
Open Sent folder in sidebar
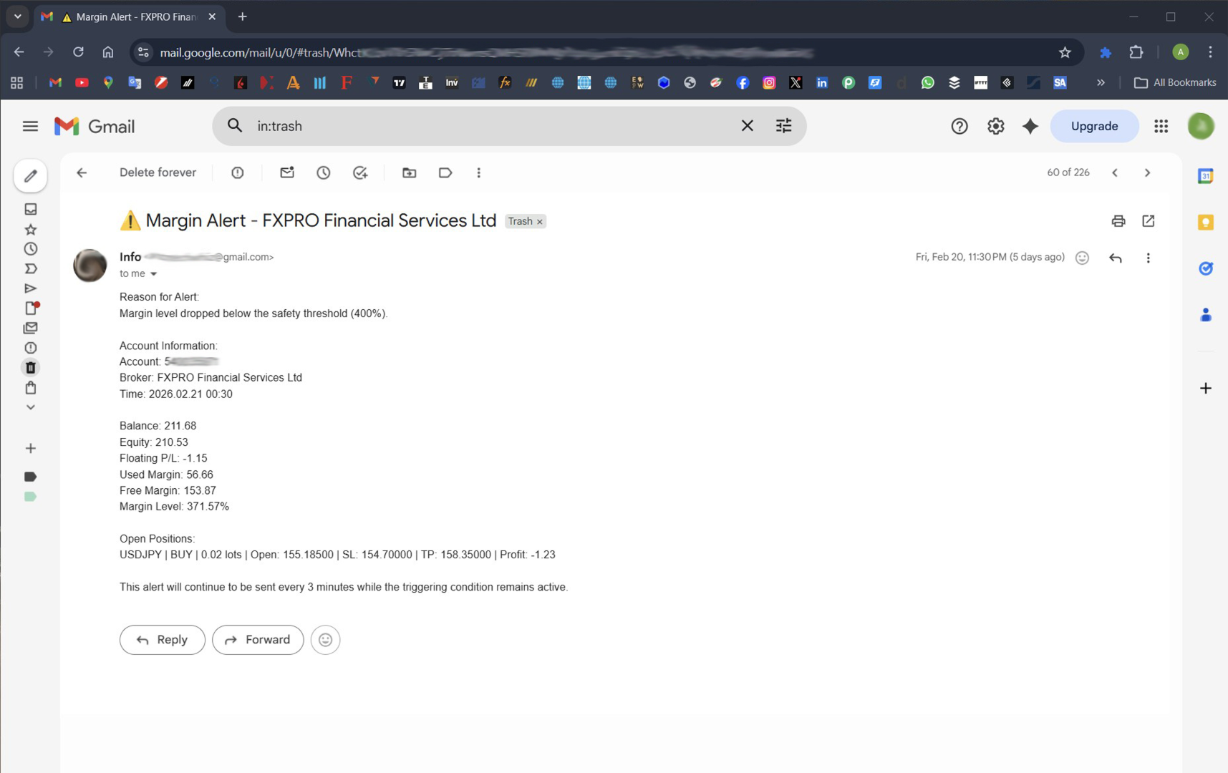pyautogui.click(x=30, y=288)
